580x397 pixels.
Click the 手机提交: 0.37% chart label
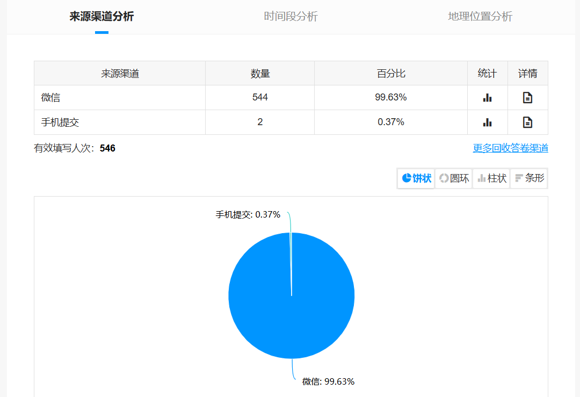[x=248, y=214]
